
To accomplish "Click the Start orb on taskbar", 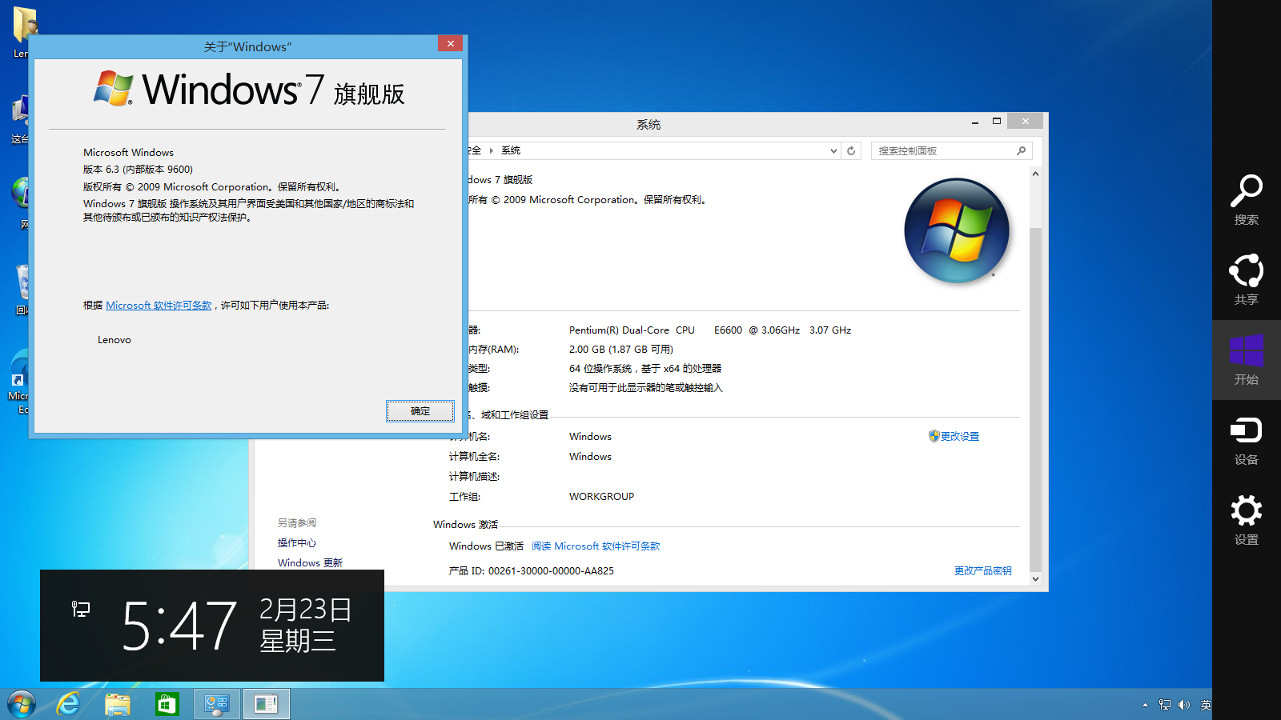I will [22, 704].
